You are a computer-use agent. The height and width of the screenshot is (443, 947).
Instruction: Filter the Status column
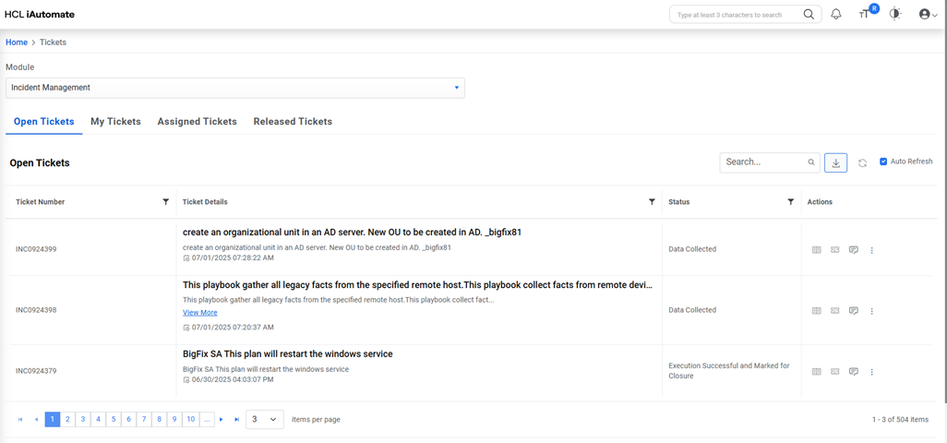point(791,201)
